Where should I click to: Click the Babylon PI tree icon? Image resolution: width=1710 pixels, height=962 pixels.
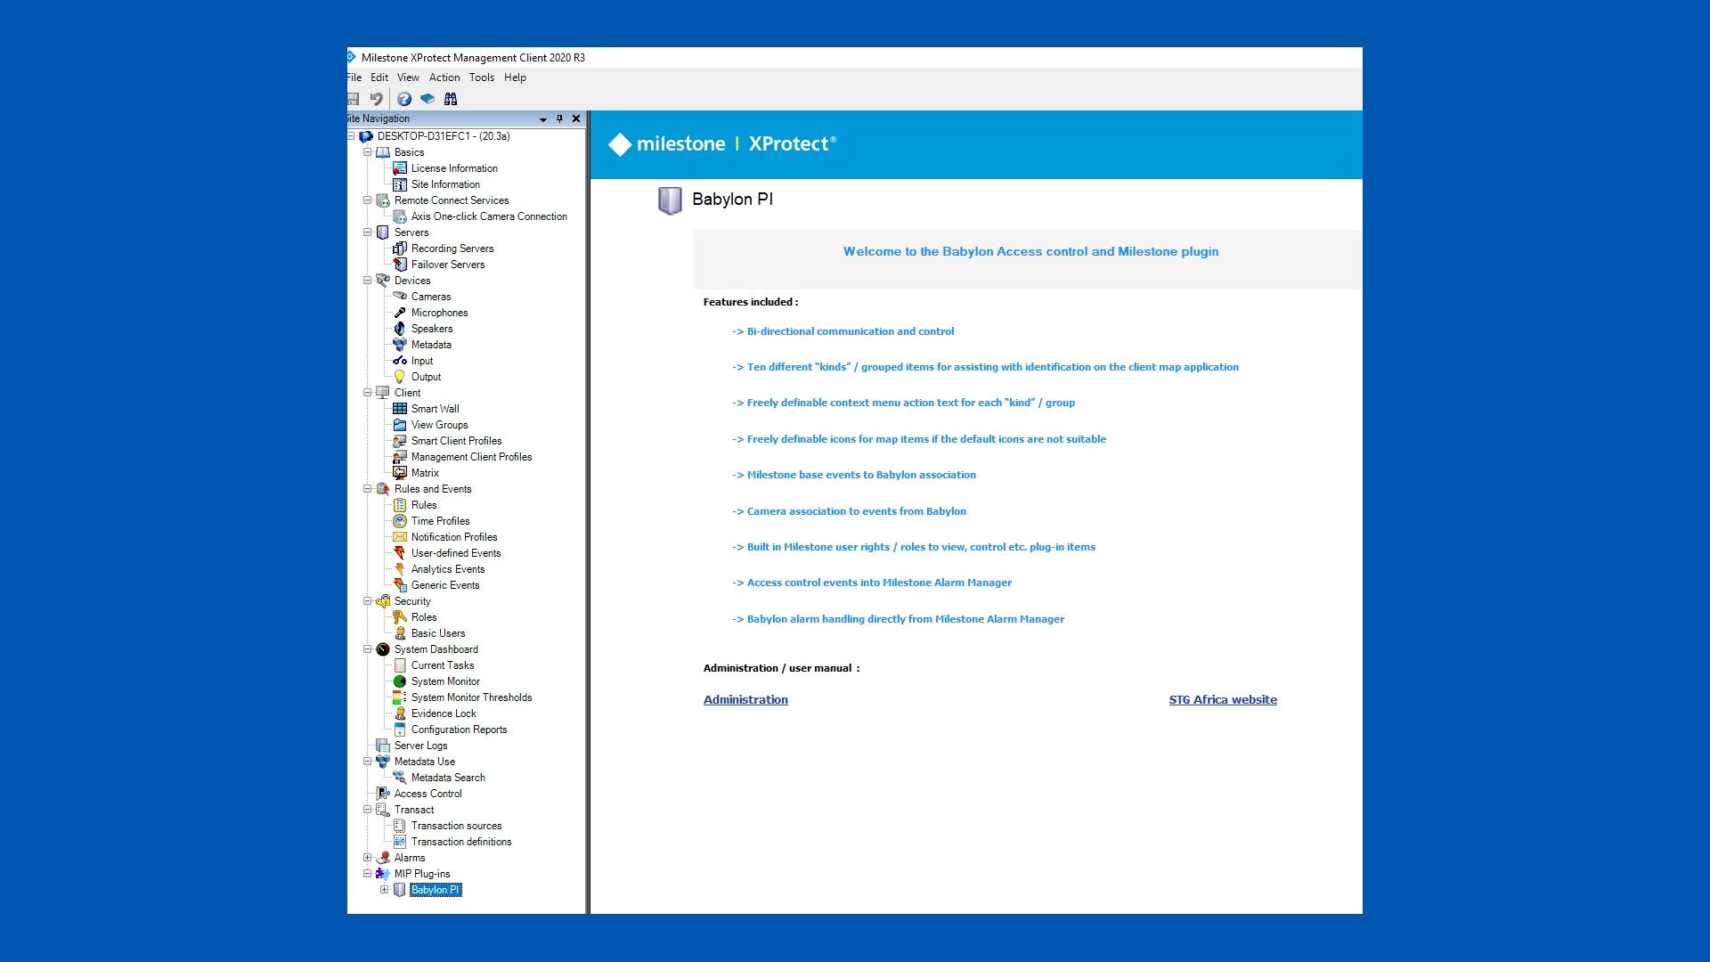(400, 890)
